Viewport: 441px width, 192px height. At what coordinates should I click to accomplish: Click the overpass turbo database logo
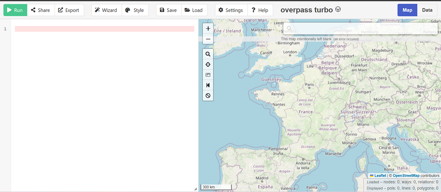(338, 9)
